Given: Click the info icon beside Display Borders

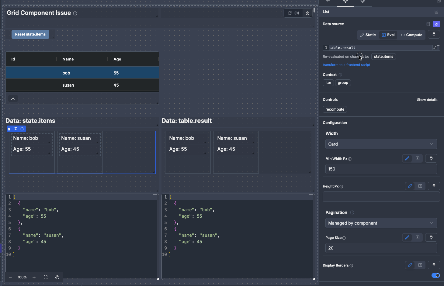Looking at the screenshot, I should 351,266.
